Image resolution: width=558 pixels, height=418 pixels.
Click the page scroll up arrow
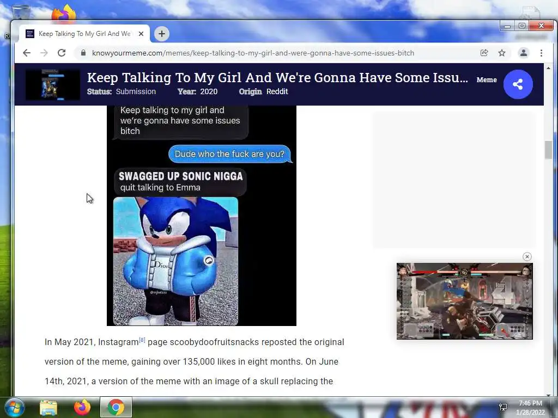click(x=548, y=68)
